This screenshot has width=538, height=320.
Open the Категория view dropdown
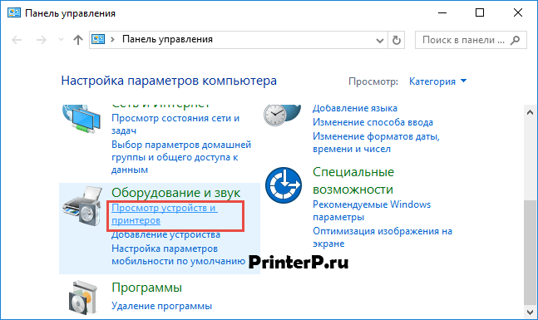coord(438,81)
